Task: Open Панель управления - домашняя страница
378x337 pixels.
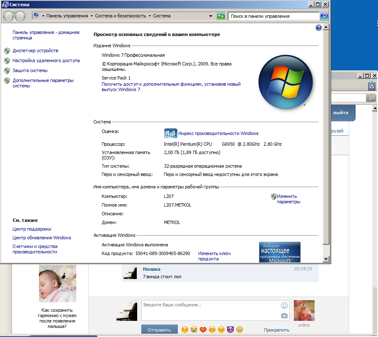Action: pos(46,35)
